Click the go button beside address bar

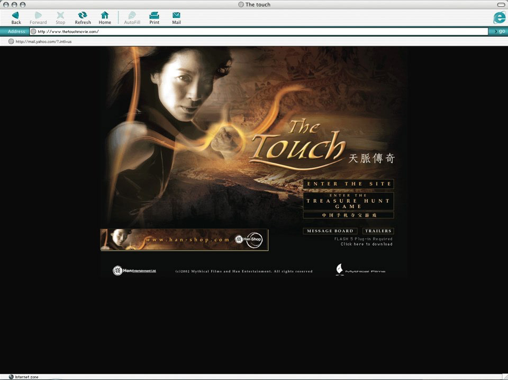pos(499,31)
